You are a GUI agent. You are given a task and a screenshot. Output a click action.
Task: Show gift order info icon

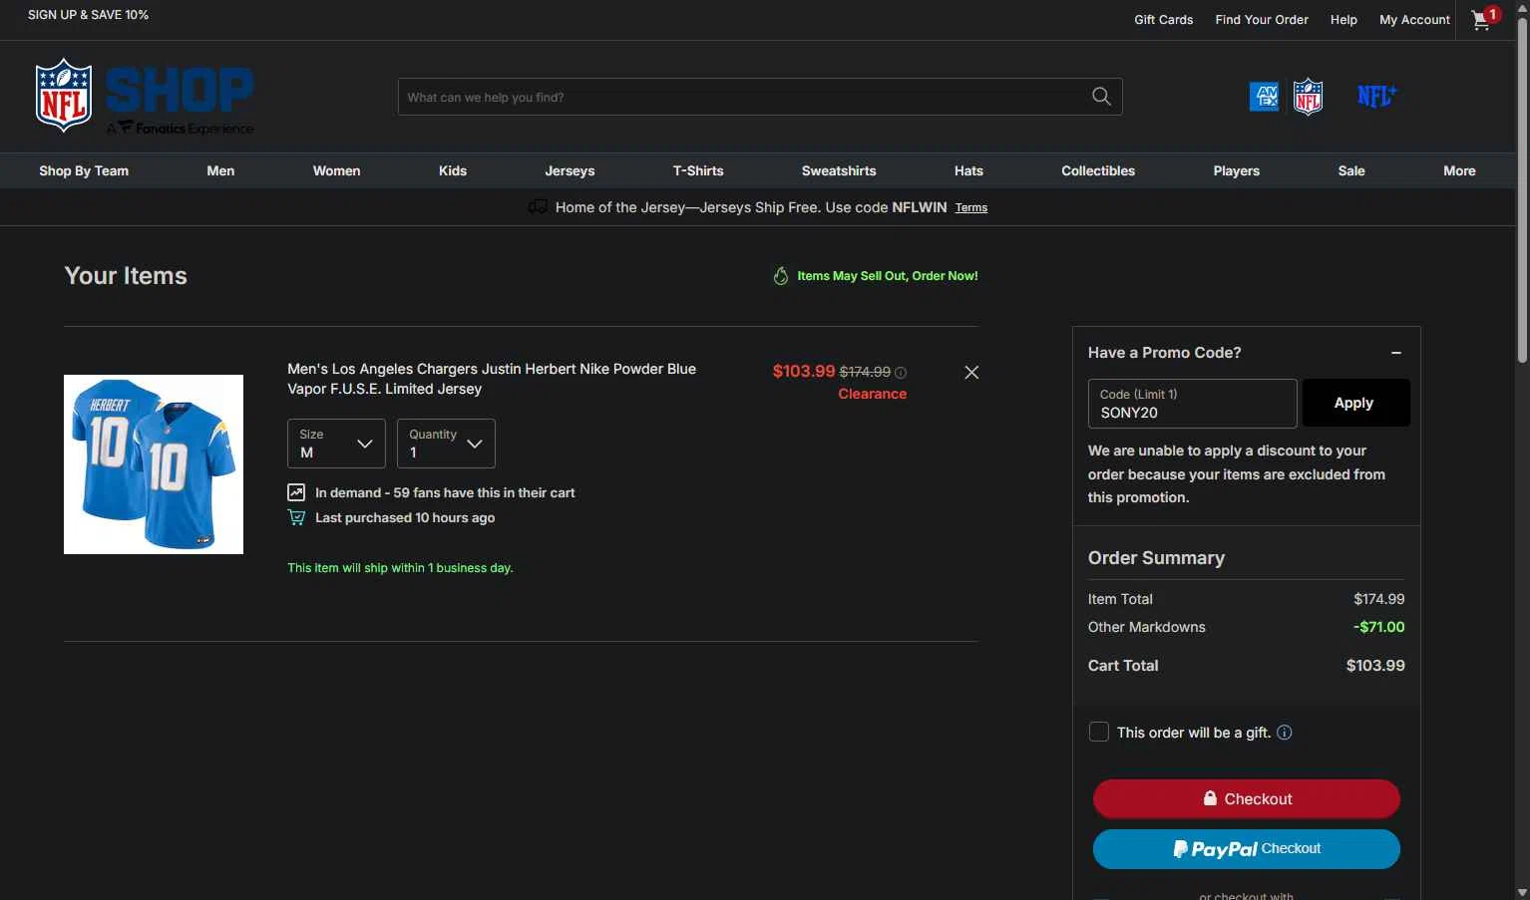(1285, 733)
